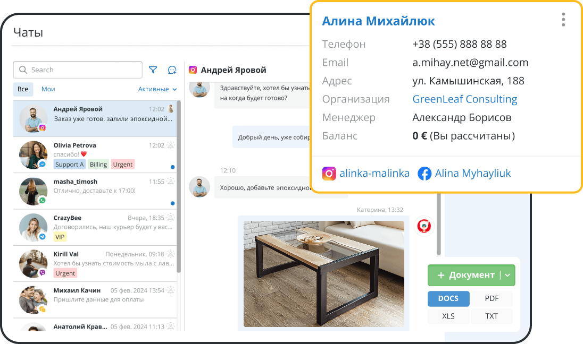
Task: Select the DOCS format option
Action: 448,298
